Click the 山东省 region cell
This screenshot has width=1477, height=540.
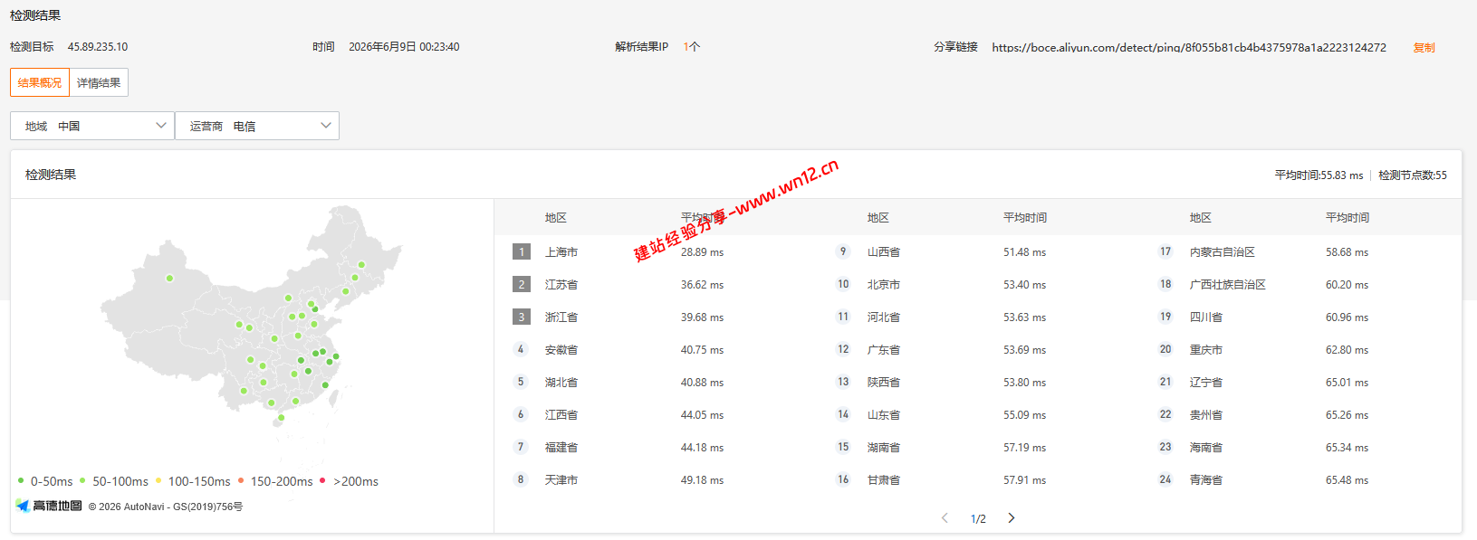click(x=884, y=415)
